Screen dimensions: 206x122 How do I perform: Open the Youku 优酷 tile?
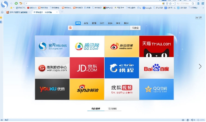pyautogui.click(x=52, y=89)
